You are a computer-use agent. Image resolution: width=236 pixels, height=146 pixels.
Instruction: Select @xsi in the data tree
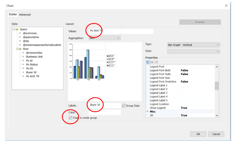[x=26, y=41]
